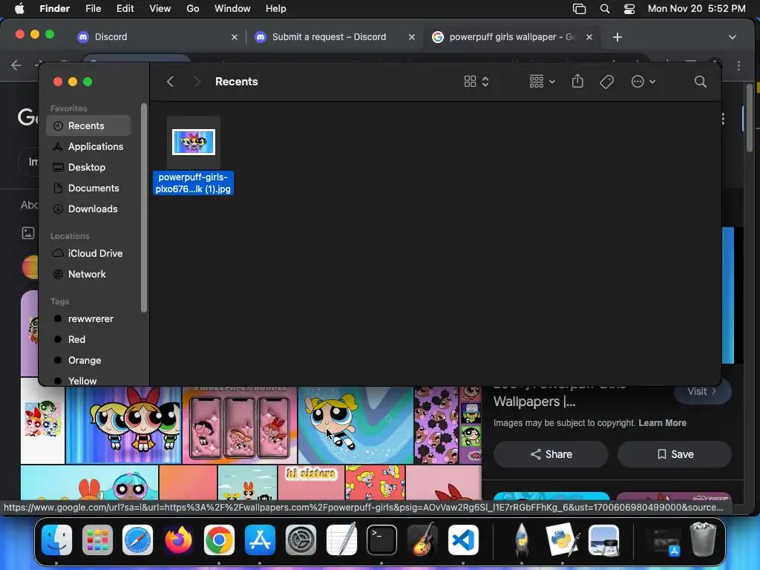Open the Finder menu
The height and width of the screenshot is (570, 760).
point(55,9)
